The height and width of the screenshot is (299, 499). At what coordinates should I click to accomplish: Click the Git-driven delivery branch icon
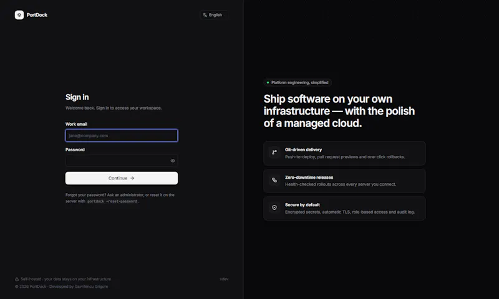274,153
